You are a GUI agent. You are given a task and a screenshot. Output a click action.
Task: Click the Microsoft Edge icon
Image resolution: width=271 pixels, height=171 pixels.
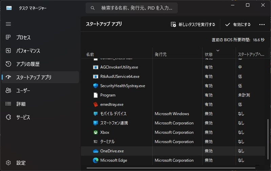pyautogui.click(x=96, y=160)
